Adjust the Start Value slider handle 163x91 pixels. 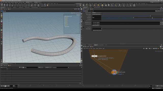coord(133,17)
